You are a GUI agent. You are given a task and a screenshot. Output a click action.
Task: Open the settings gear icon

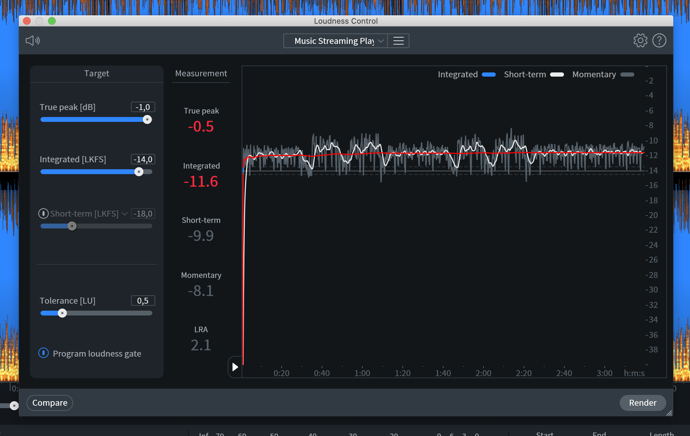[x=640, y=41]
